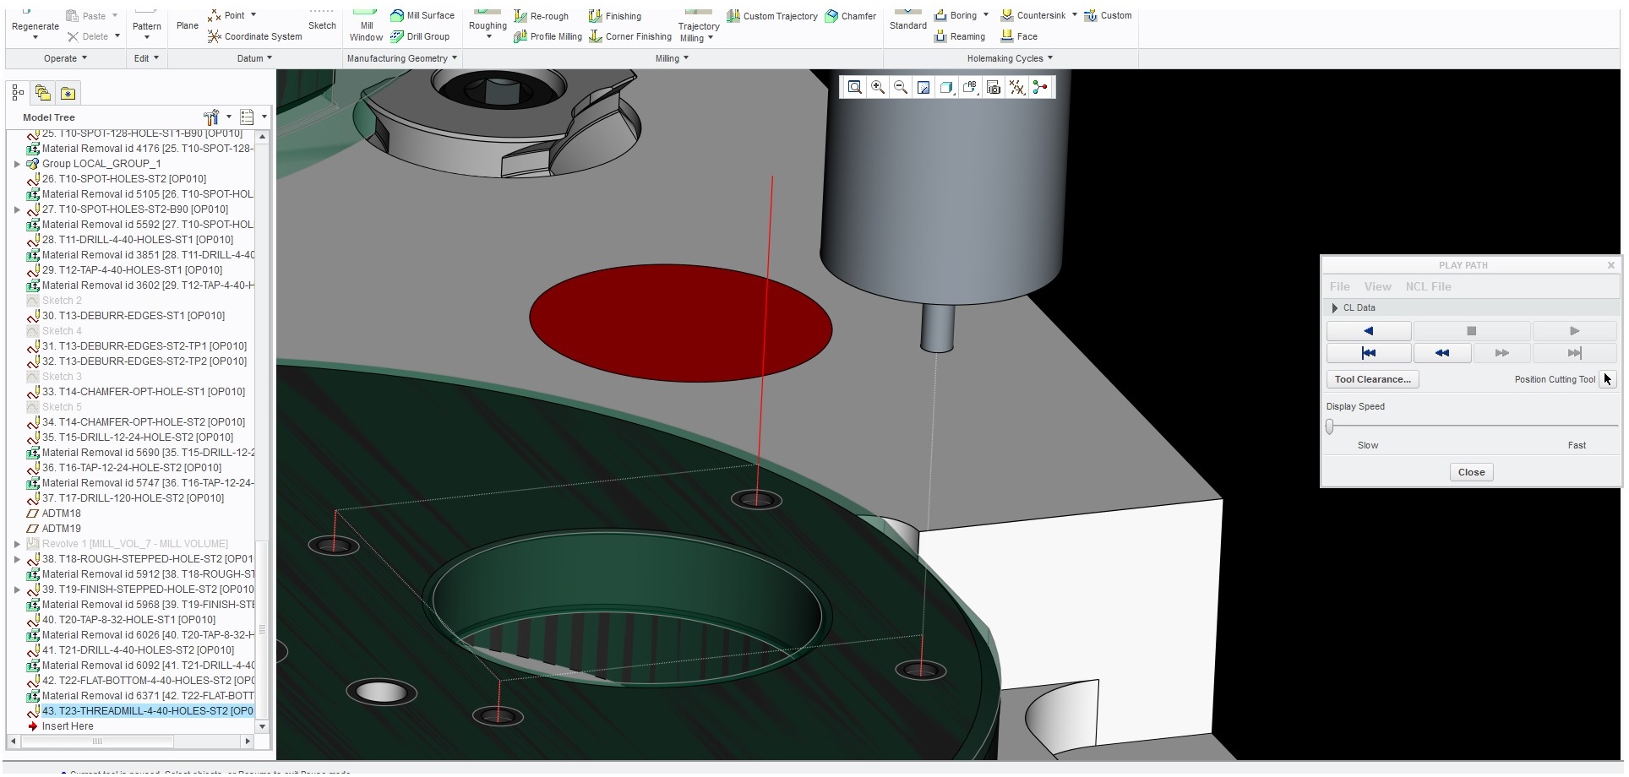Click the Tool Clearance button
Viewport: 1629px width, 777px height.
tap(1372, 379)
